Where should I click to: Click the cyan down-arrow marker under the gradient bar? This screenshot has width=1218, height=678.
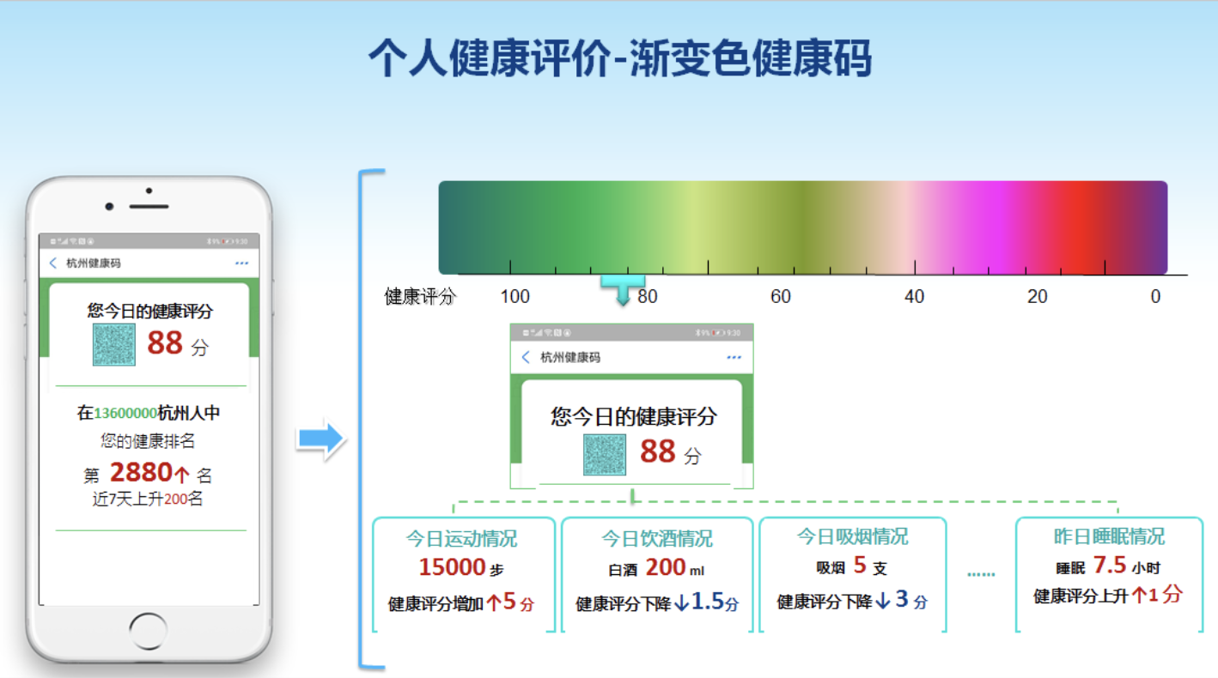pos(624,290)
